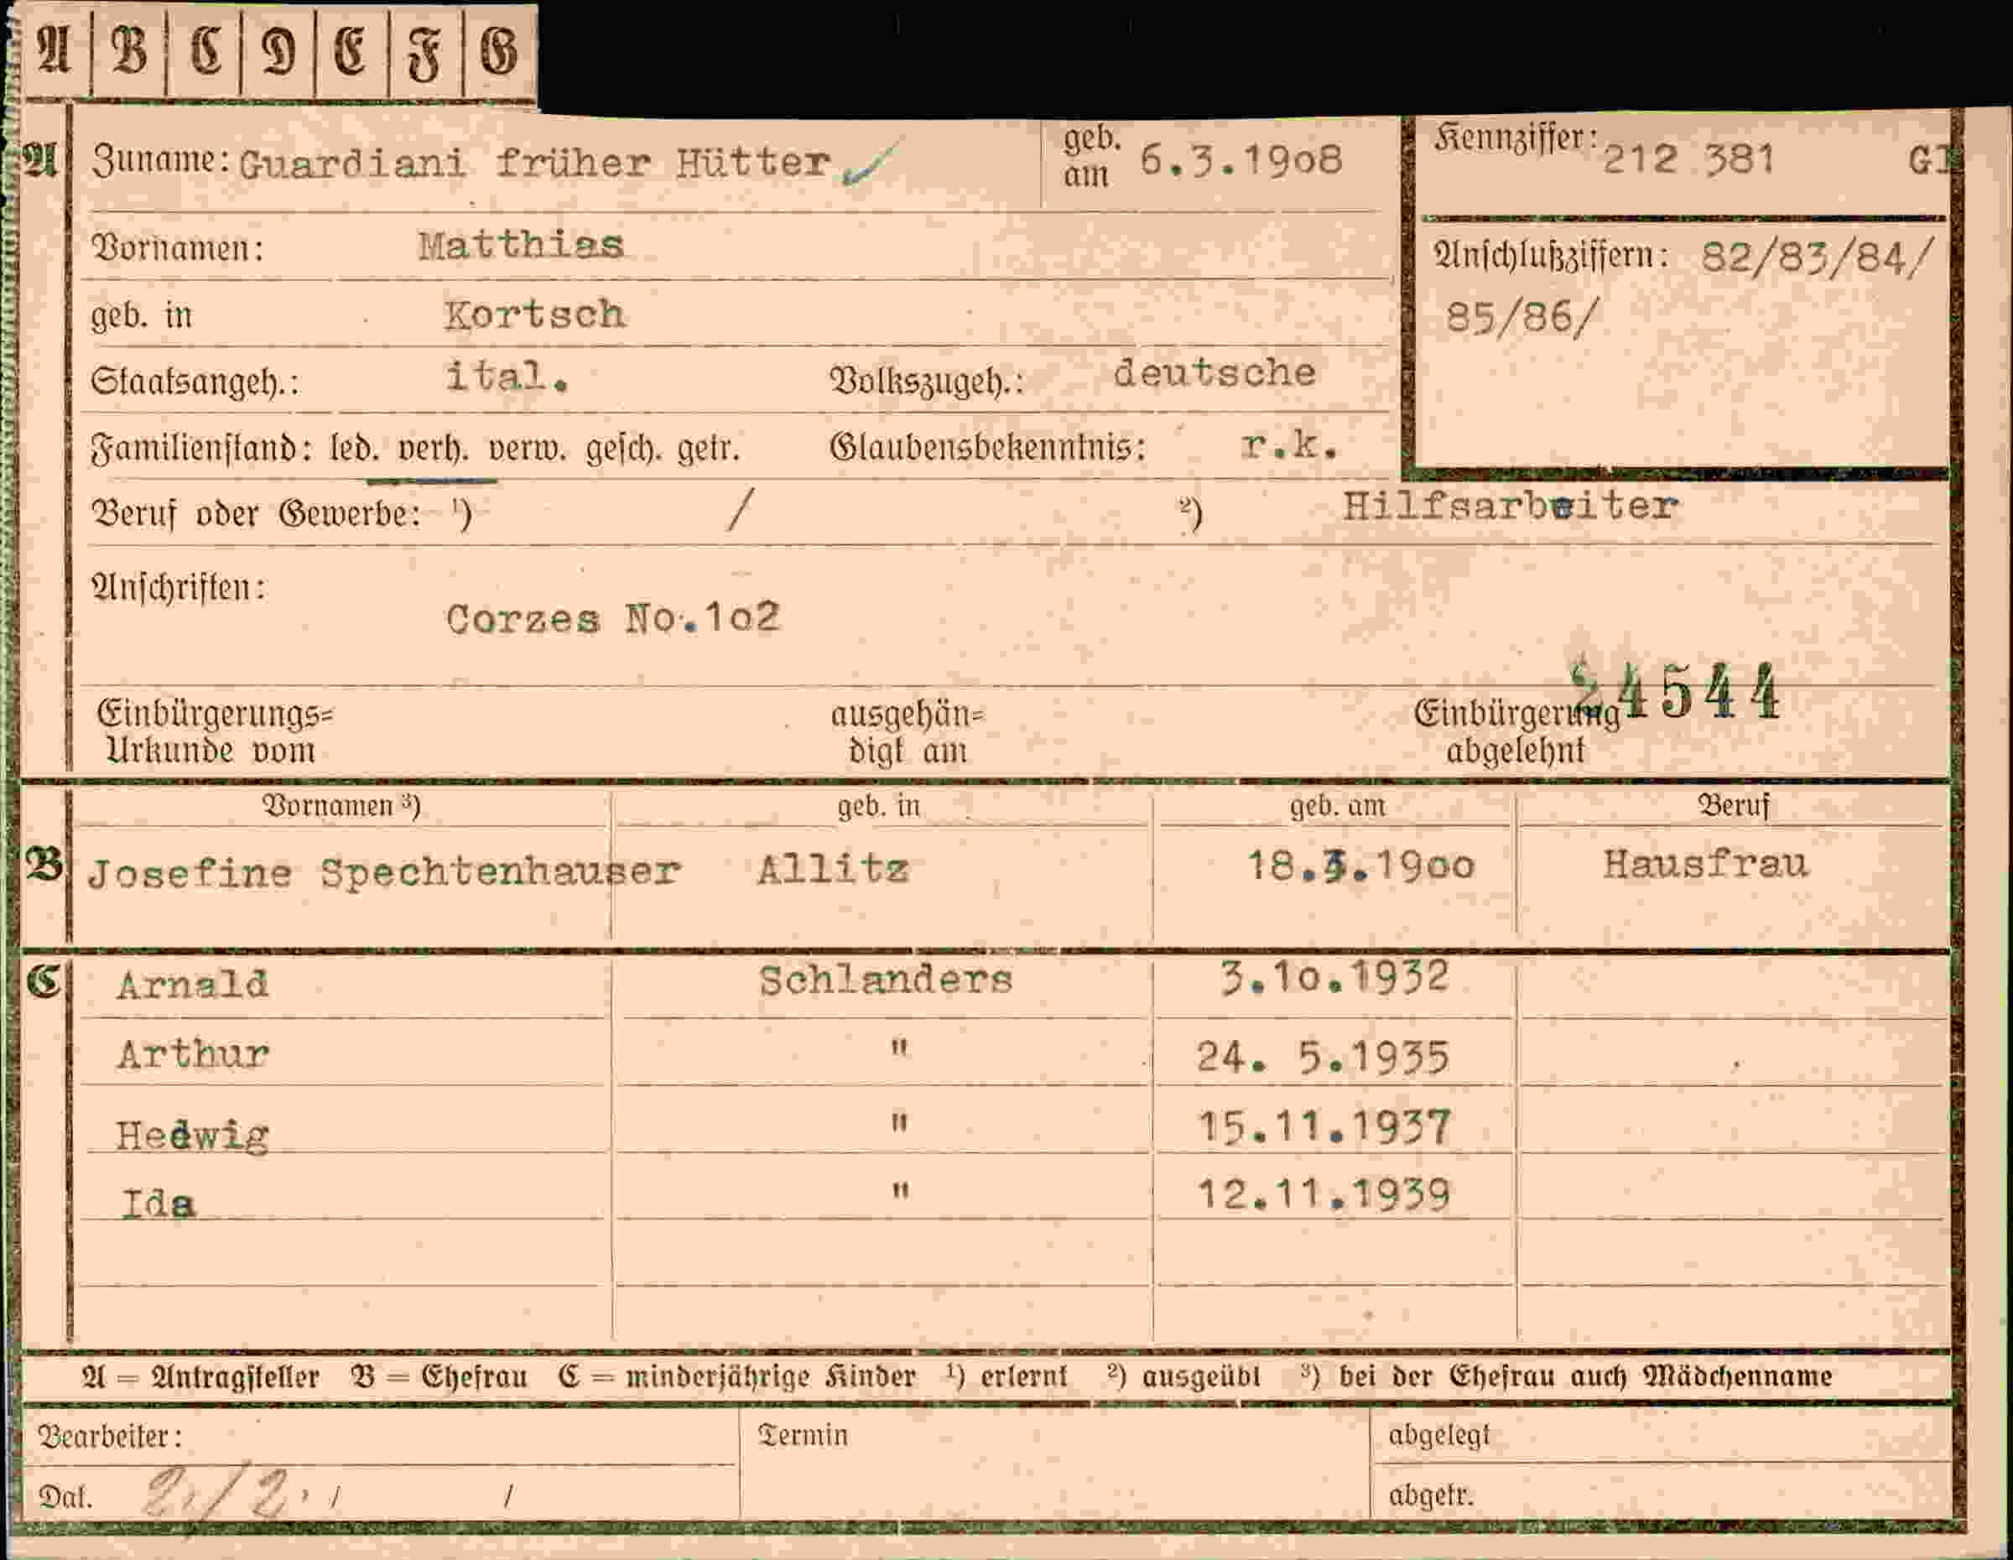This screenshot has height=1560, width=2013.
Task: Select the children's birthplace "Schlanders"
Action: click(x=886, y=980)
